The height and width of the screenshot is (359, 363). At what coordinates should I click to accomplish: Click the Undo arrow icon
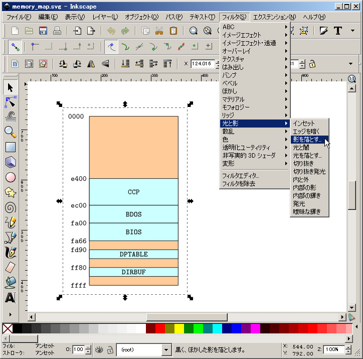point(111,31)
